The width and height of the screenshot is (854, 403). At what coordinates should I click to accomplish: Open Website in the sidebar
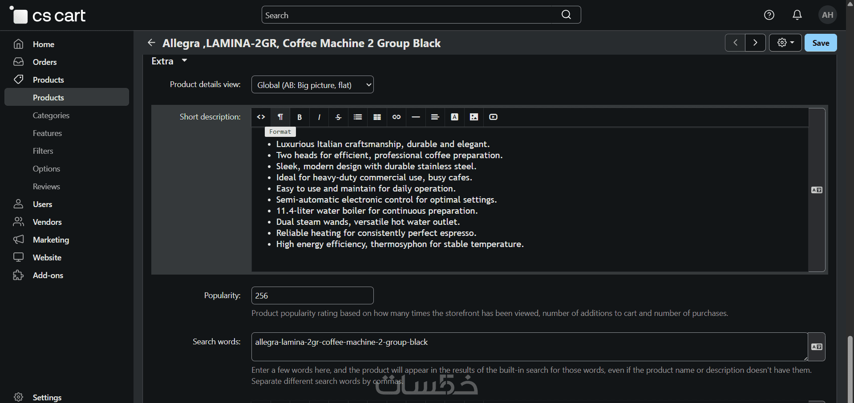(47, 257)
